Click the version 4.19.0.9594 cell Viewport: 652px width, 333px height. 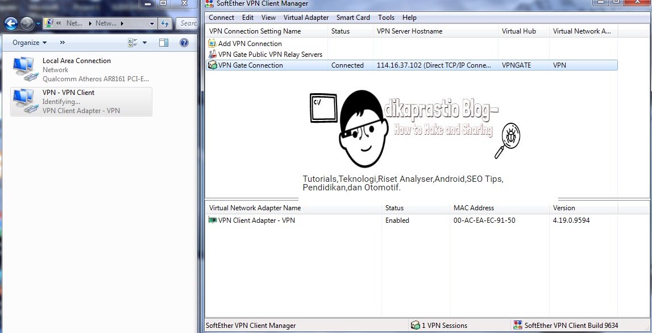point(571,220)
